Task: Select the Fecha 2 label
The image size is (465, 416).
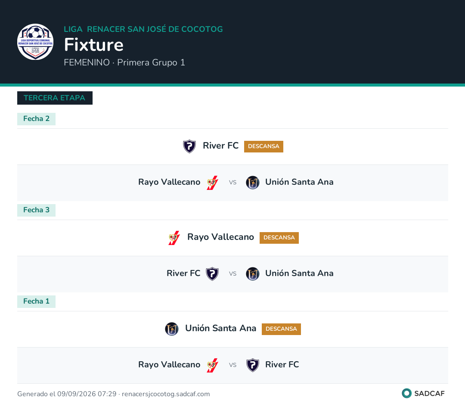Action: coord(37,119)
